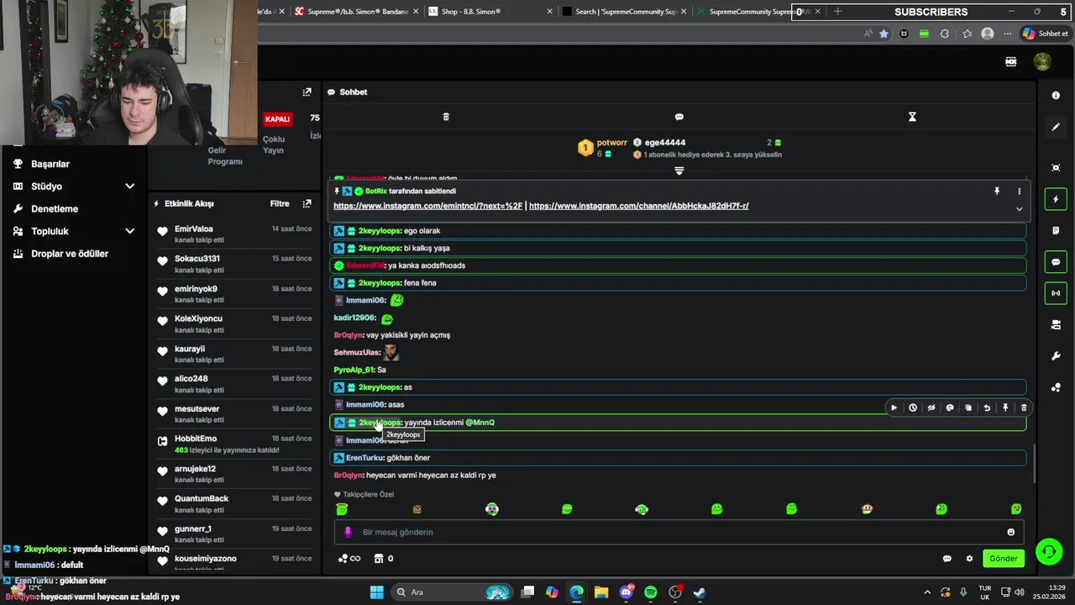Toggle the lightning bolt panel in right sidebar
This screenshot has height=605, width=1075.
tap(1056, 199)
